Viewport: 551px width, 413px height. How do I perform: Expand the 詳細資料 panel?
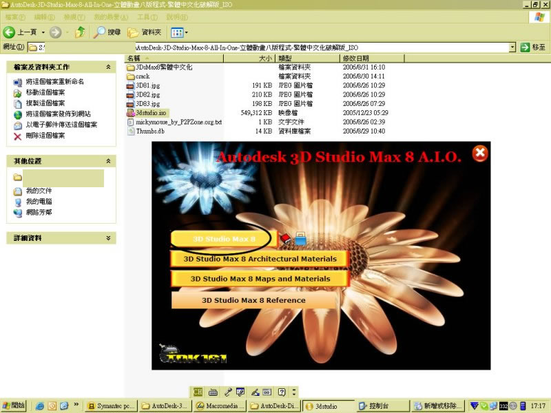108,237
